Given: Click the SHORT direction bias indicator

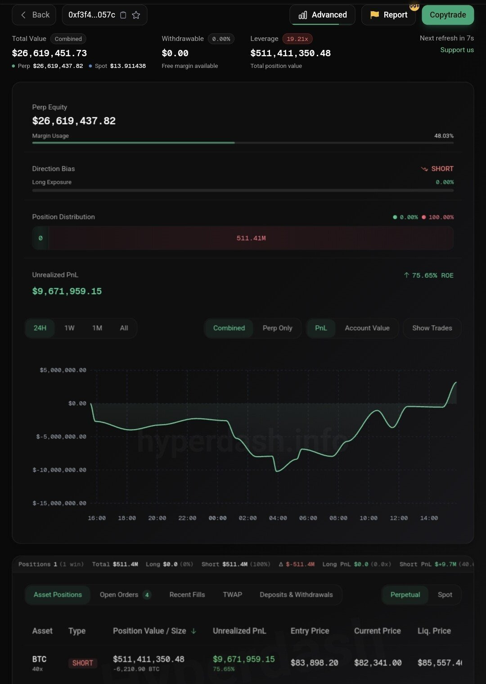Looking at the screenshot, I should coord(437,169).
